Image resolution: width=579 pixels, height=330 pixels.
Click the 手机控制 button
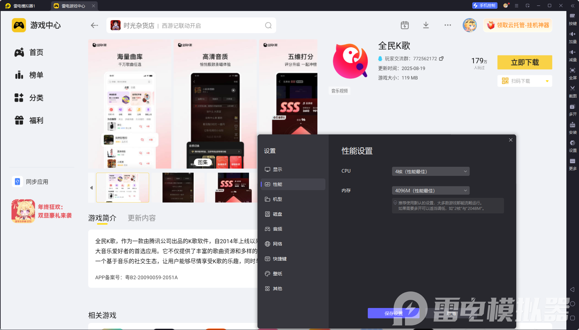[x=484, y=6]
